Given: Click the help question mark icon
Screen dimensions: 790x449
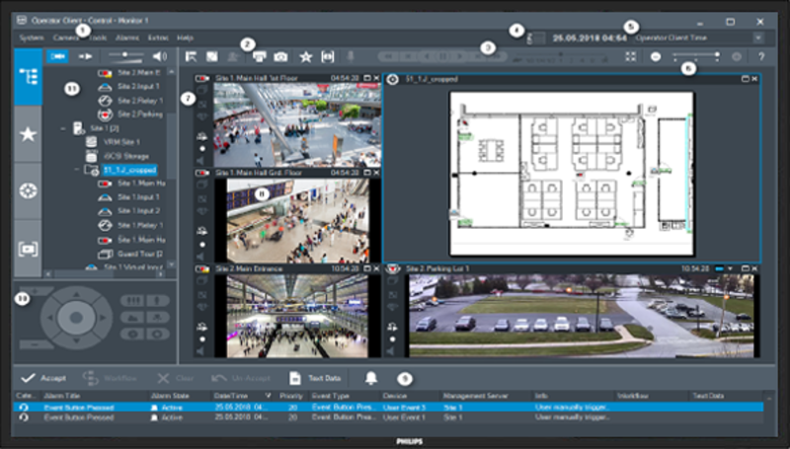Looking at the screenshot, I should 761,57.
